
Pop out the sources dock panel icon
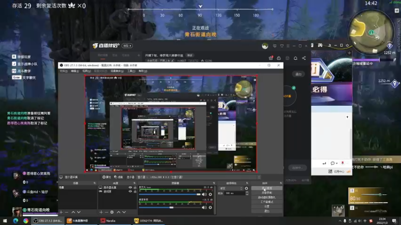tap(134, 183)
